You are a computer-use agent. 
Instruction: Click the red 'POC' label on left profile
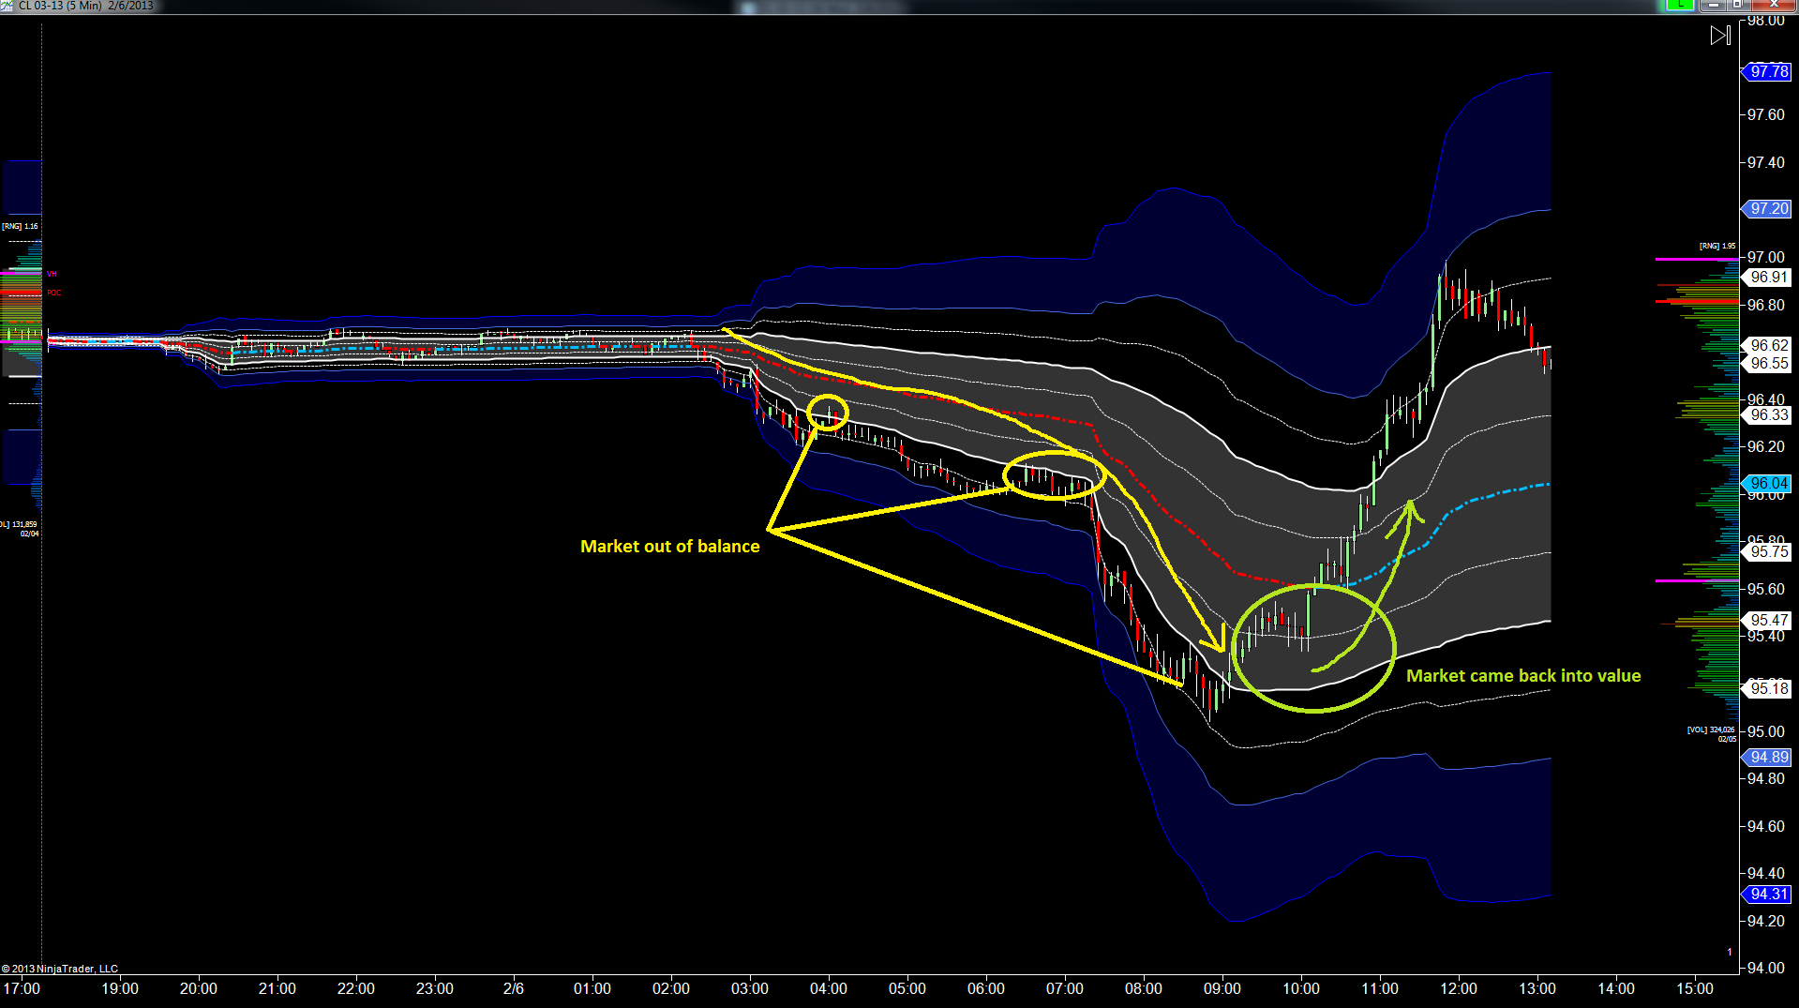[x=54, y=293]
